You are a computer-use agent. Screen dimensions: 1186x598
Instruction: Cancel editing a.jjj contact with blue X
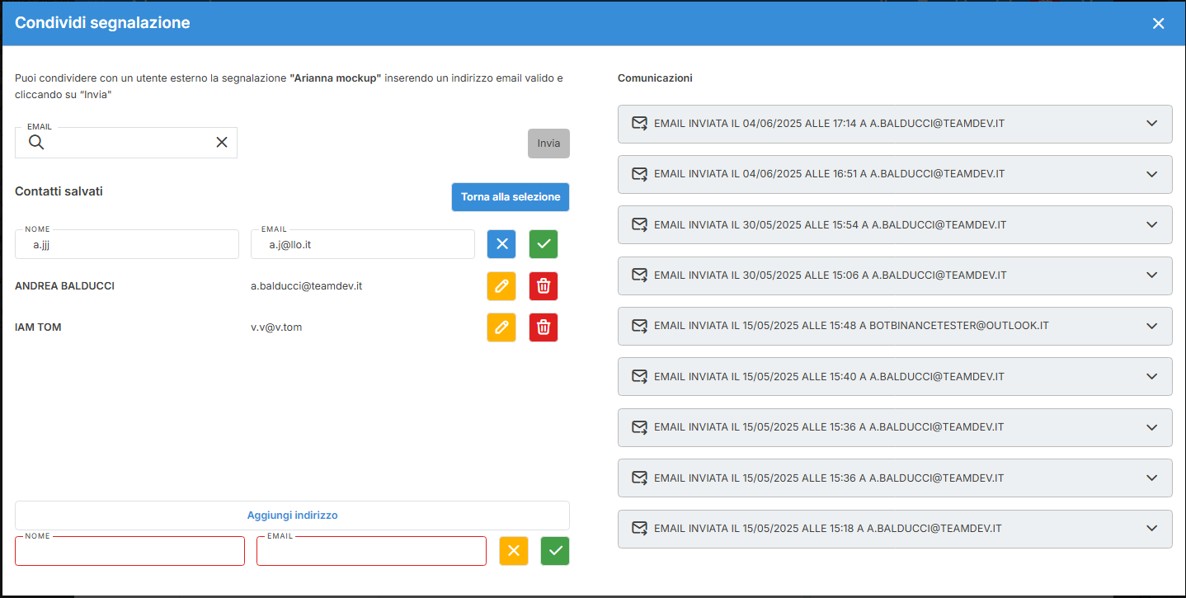pyautogui.click(x=501, y=244)
